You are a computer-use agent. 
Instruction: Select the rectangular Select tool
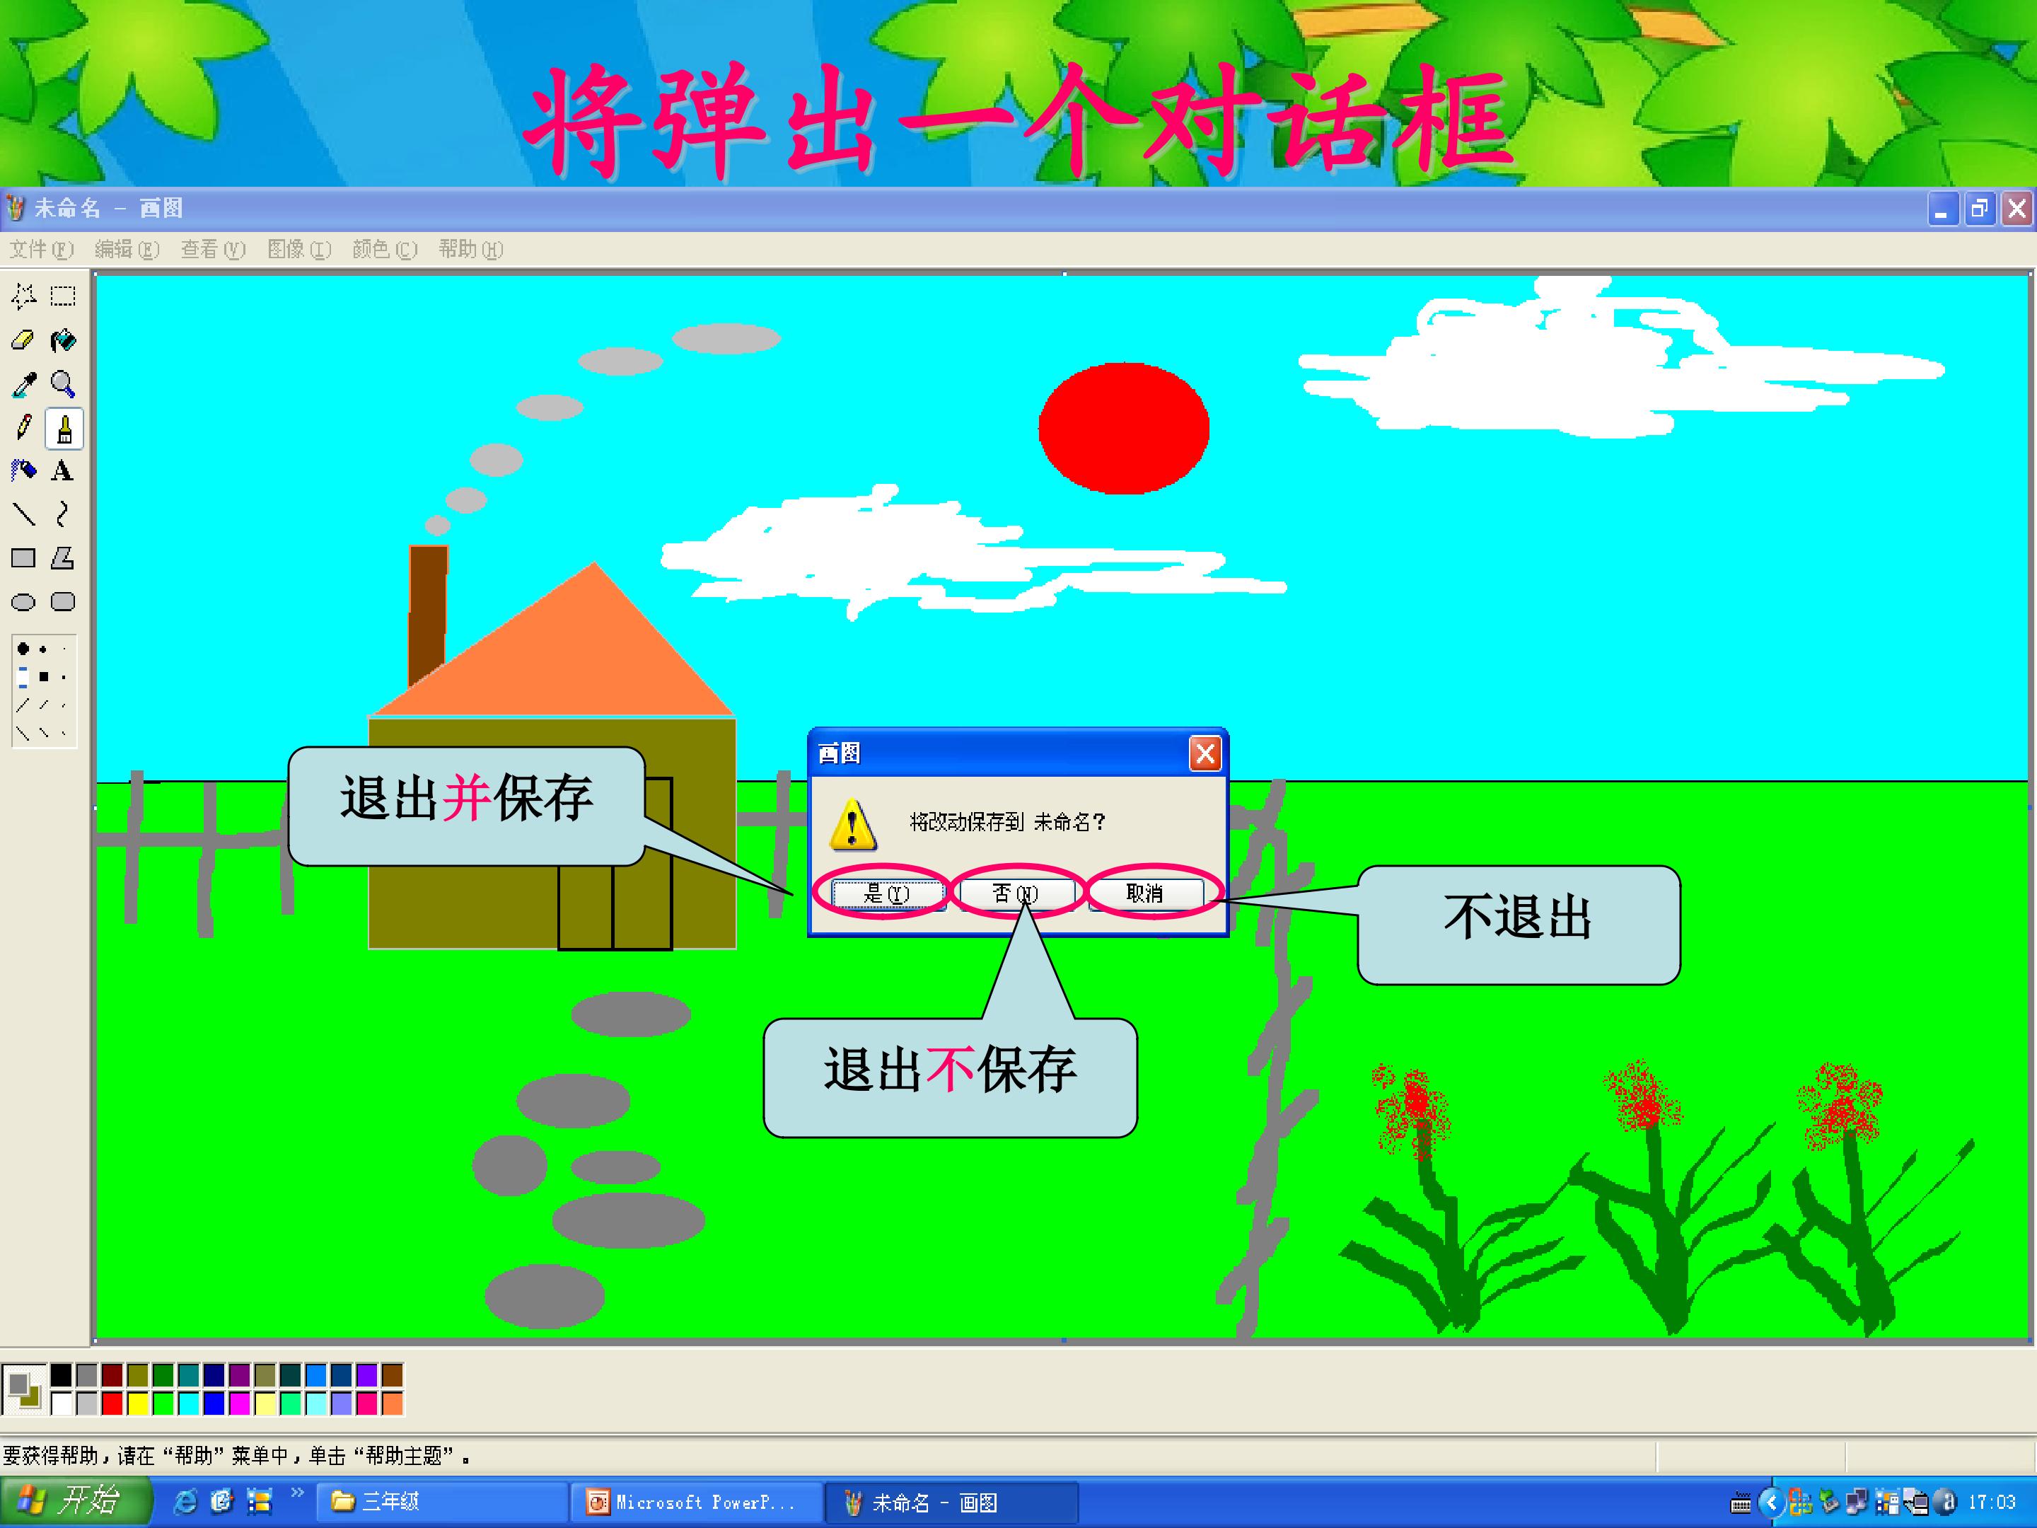[63, 296]
